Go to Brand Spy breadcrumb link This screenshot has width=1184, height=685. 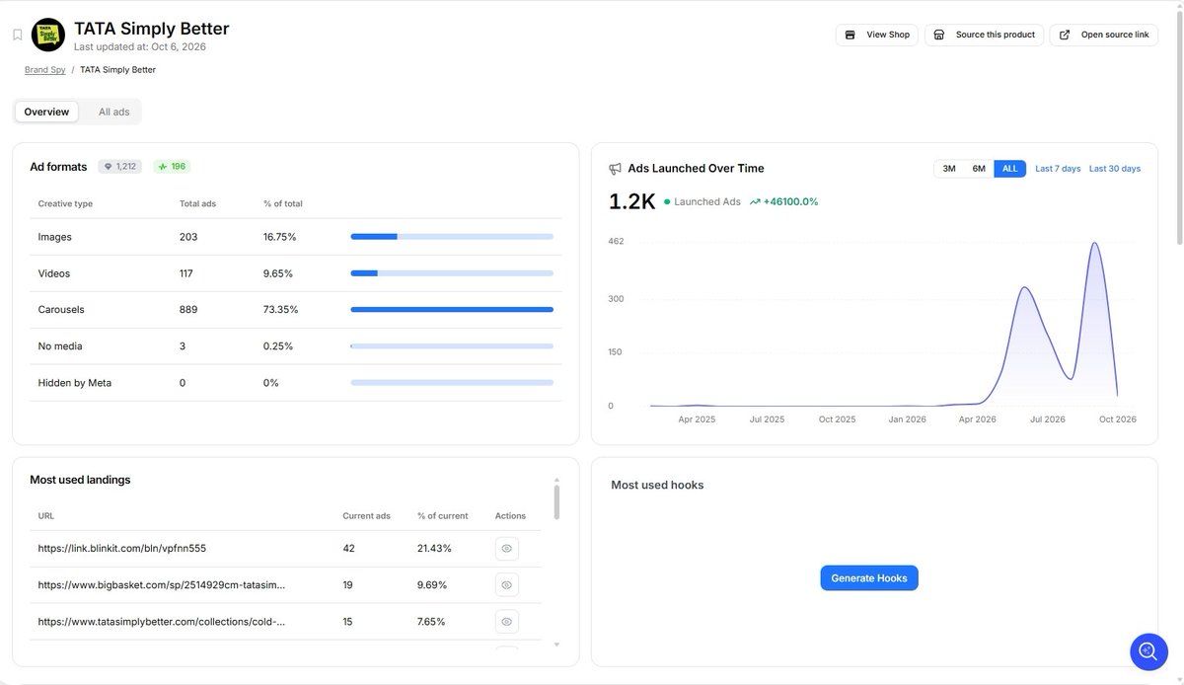pos(45,70)
